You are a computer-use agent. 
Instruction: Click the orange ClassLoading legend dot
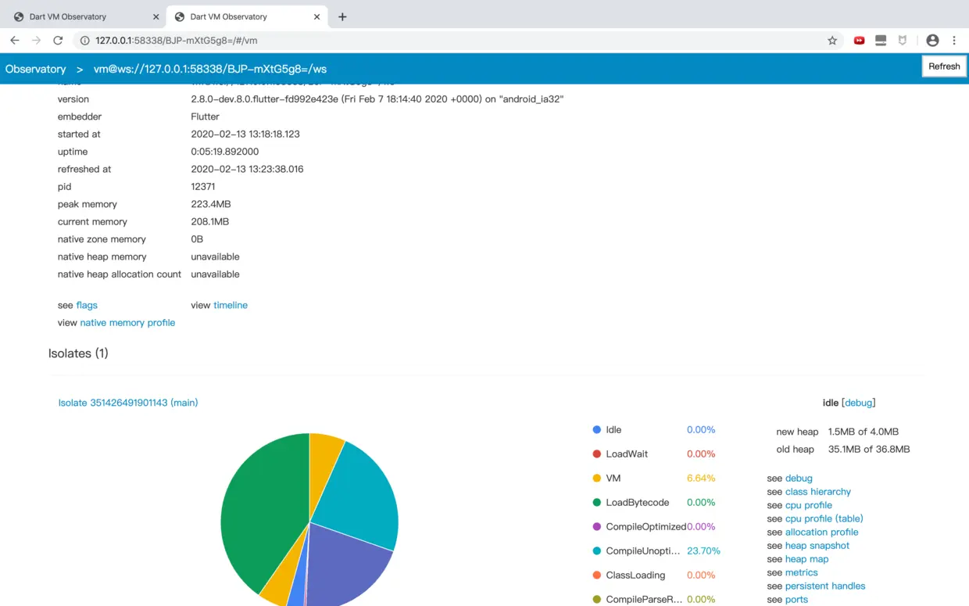597,575
